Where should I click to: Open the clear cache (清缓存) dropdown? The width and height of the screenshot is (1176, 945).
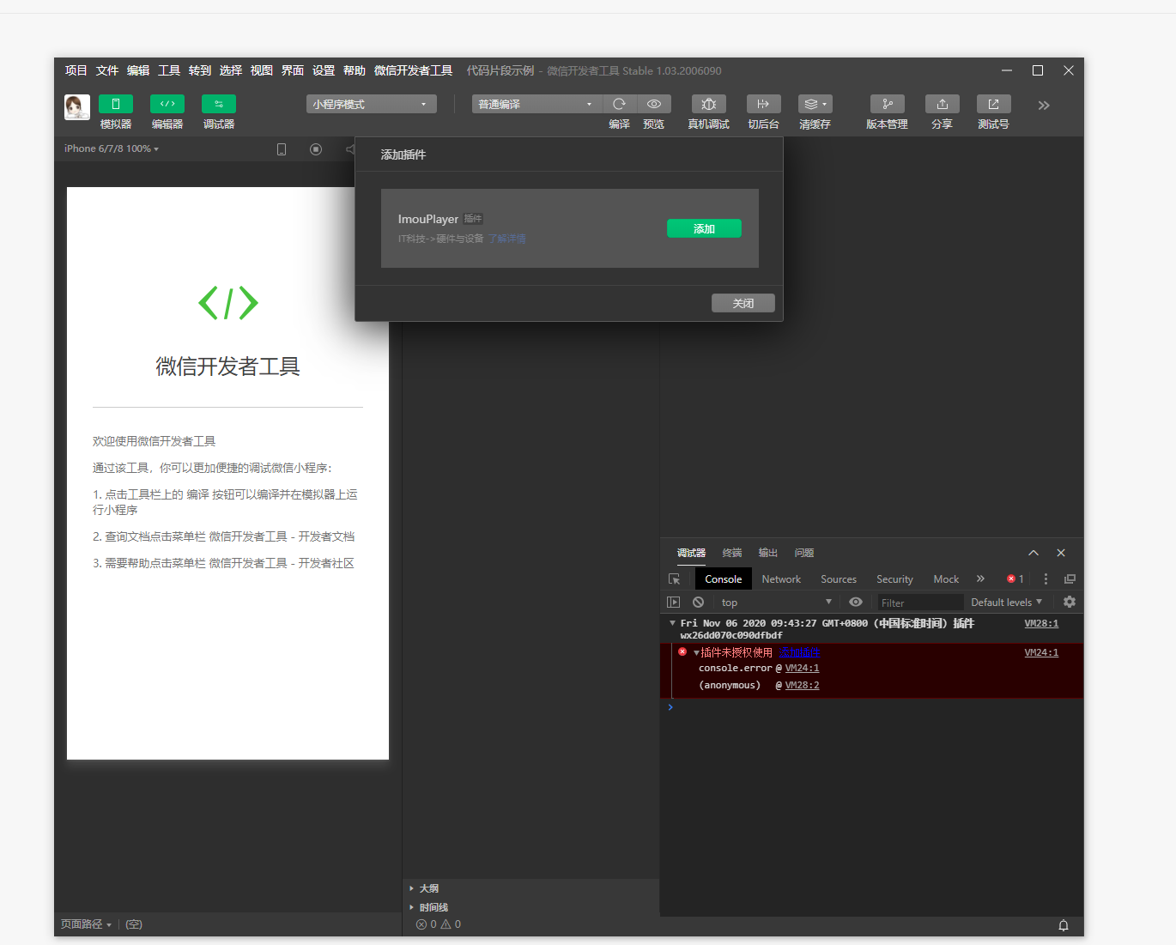pyautogui.click(x=815, y=104)
